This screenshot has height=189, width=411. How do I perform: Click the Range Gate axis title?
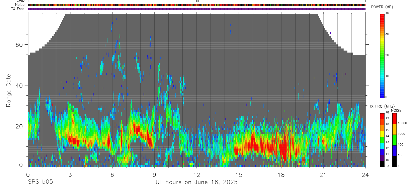point(9,90)
